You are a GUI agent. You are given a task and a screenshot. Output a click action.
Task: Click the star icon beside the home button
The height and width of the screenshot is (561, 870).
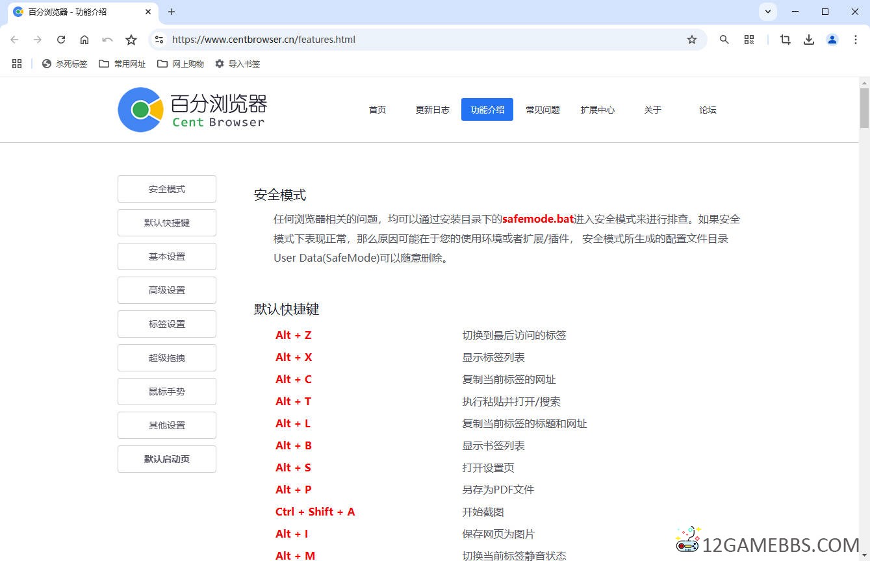coord(131,40)
